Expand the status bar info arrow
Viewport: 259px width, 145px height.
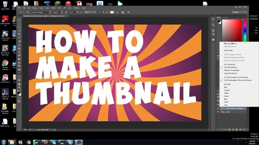pyautogui.click(x=55, y=130)
